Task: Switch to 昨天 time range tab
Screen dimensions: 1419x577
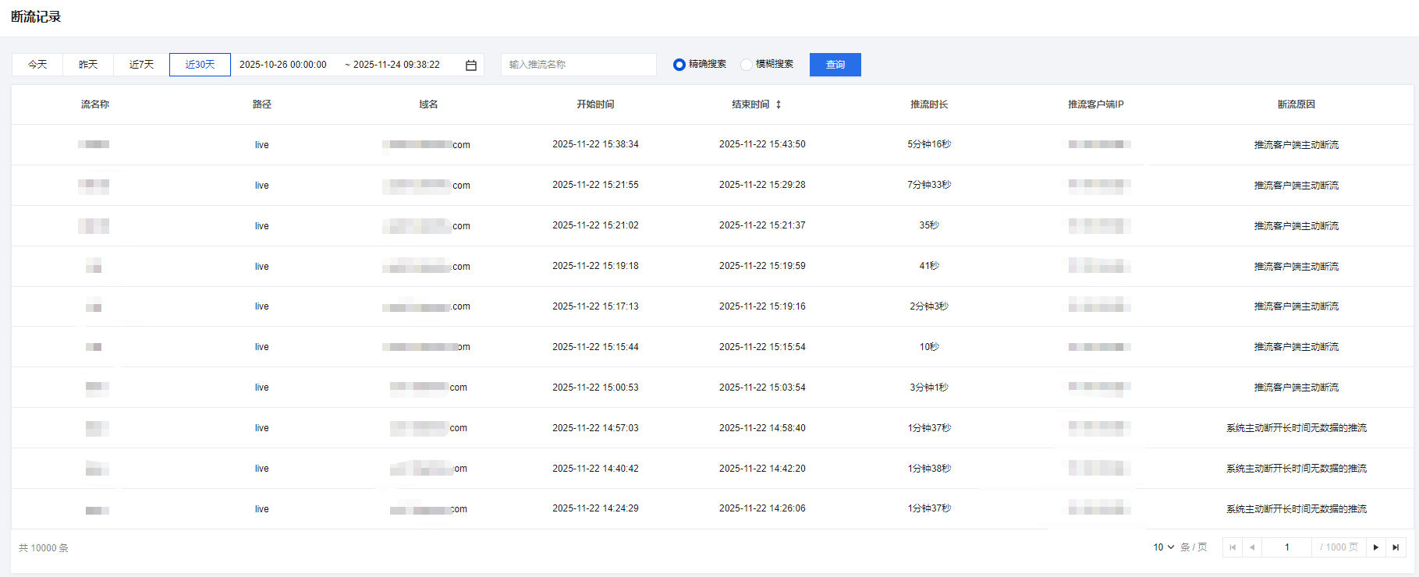Action: tap(88, 65)
